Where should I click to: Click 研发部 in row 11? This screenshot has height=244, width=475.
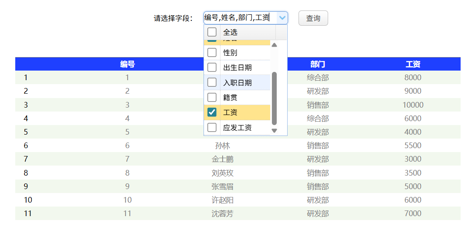(x=318, y=214)
